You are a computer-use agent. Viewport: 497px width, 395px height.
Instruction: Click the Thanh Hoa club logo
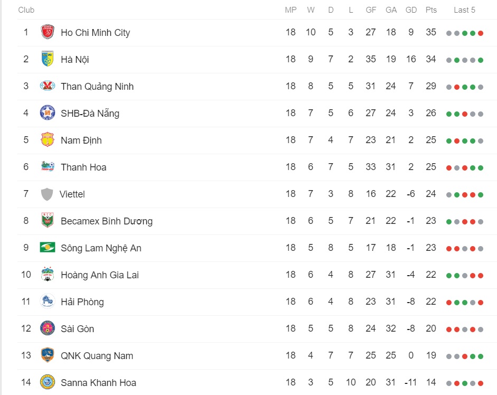coord(47,167)
